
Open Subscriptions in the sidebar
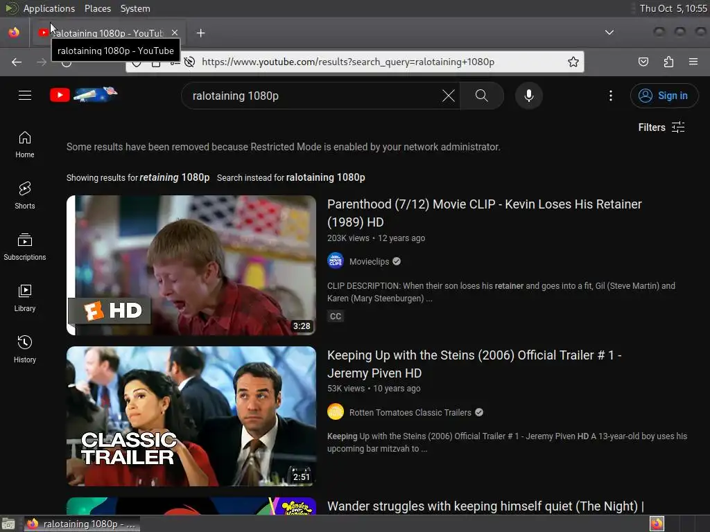25,247
